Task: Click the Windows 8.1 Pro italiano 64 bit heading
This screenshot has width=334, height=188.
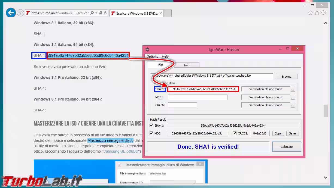Action: point(68,99)
